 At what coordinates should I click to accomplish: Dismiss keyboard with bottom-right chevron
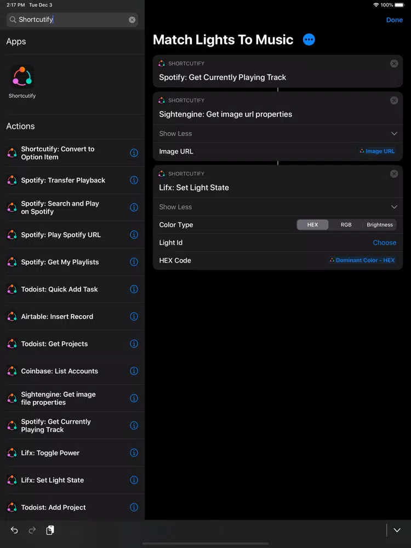pyautogui.click(x=397, y=530)
